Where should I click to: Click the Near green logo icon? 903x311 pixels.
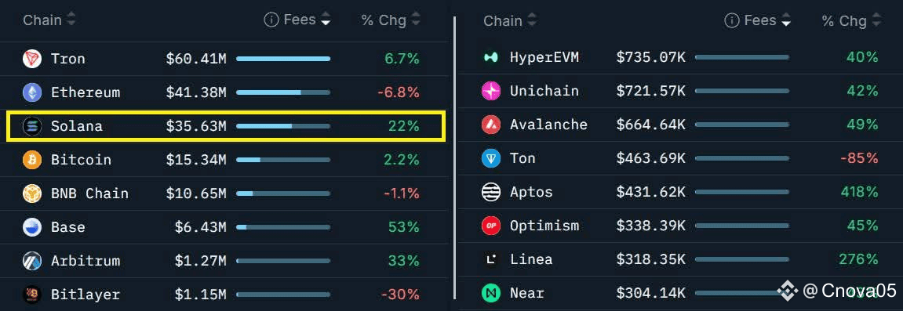490,293
